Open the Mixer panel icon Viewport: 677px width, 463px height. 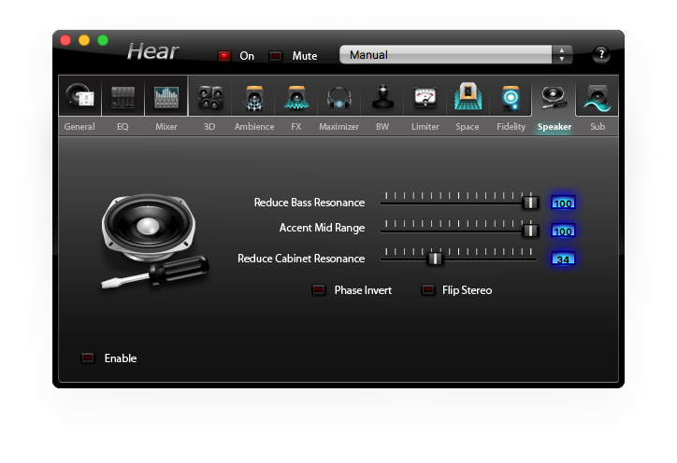(166, 97)
